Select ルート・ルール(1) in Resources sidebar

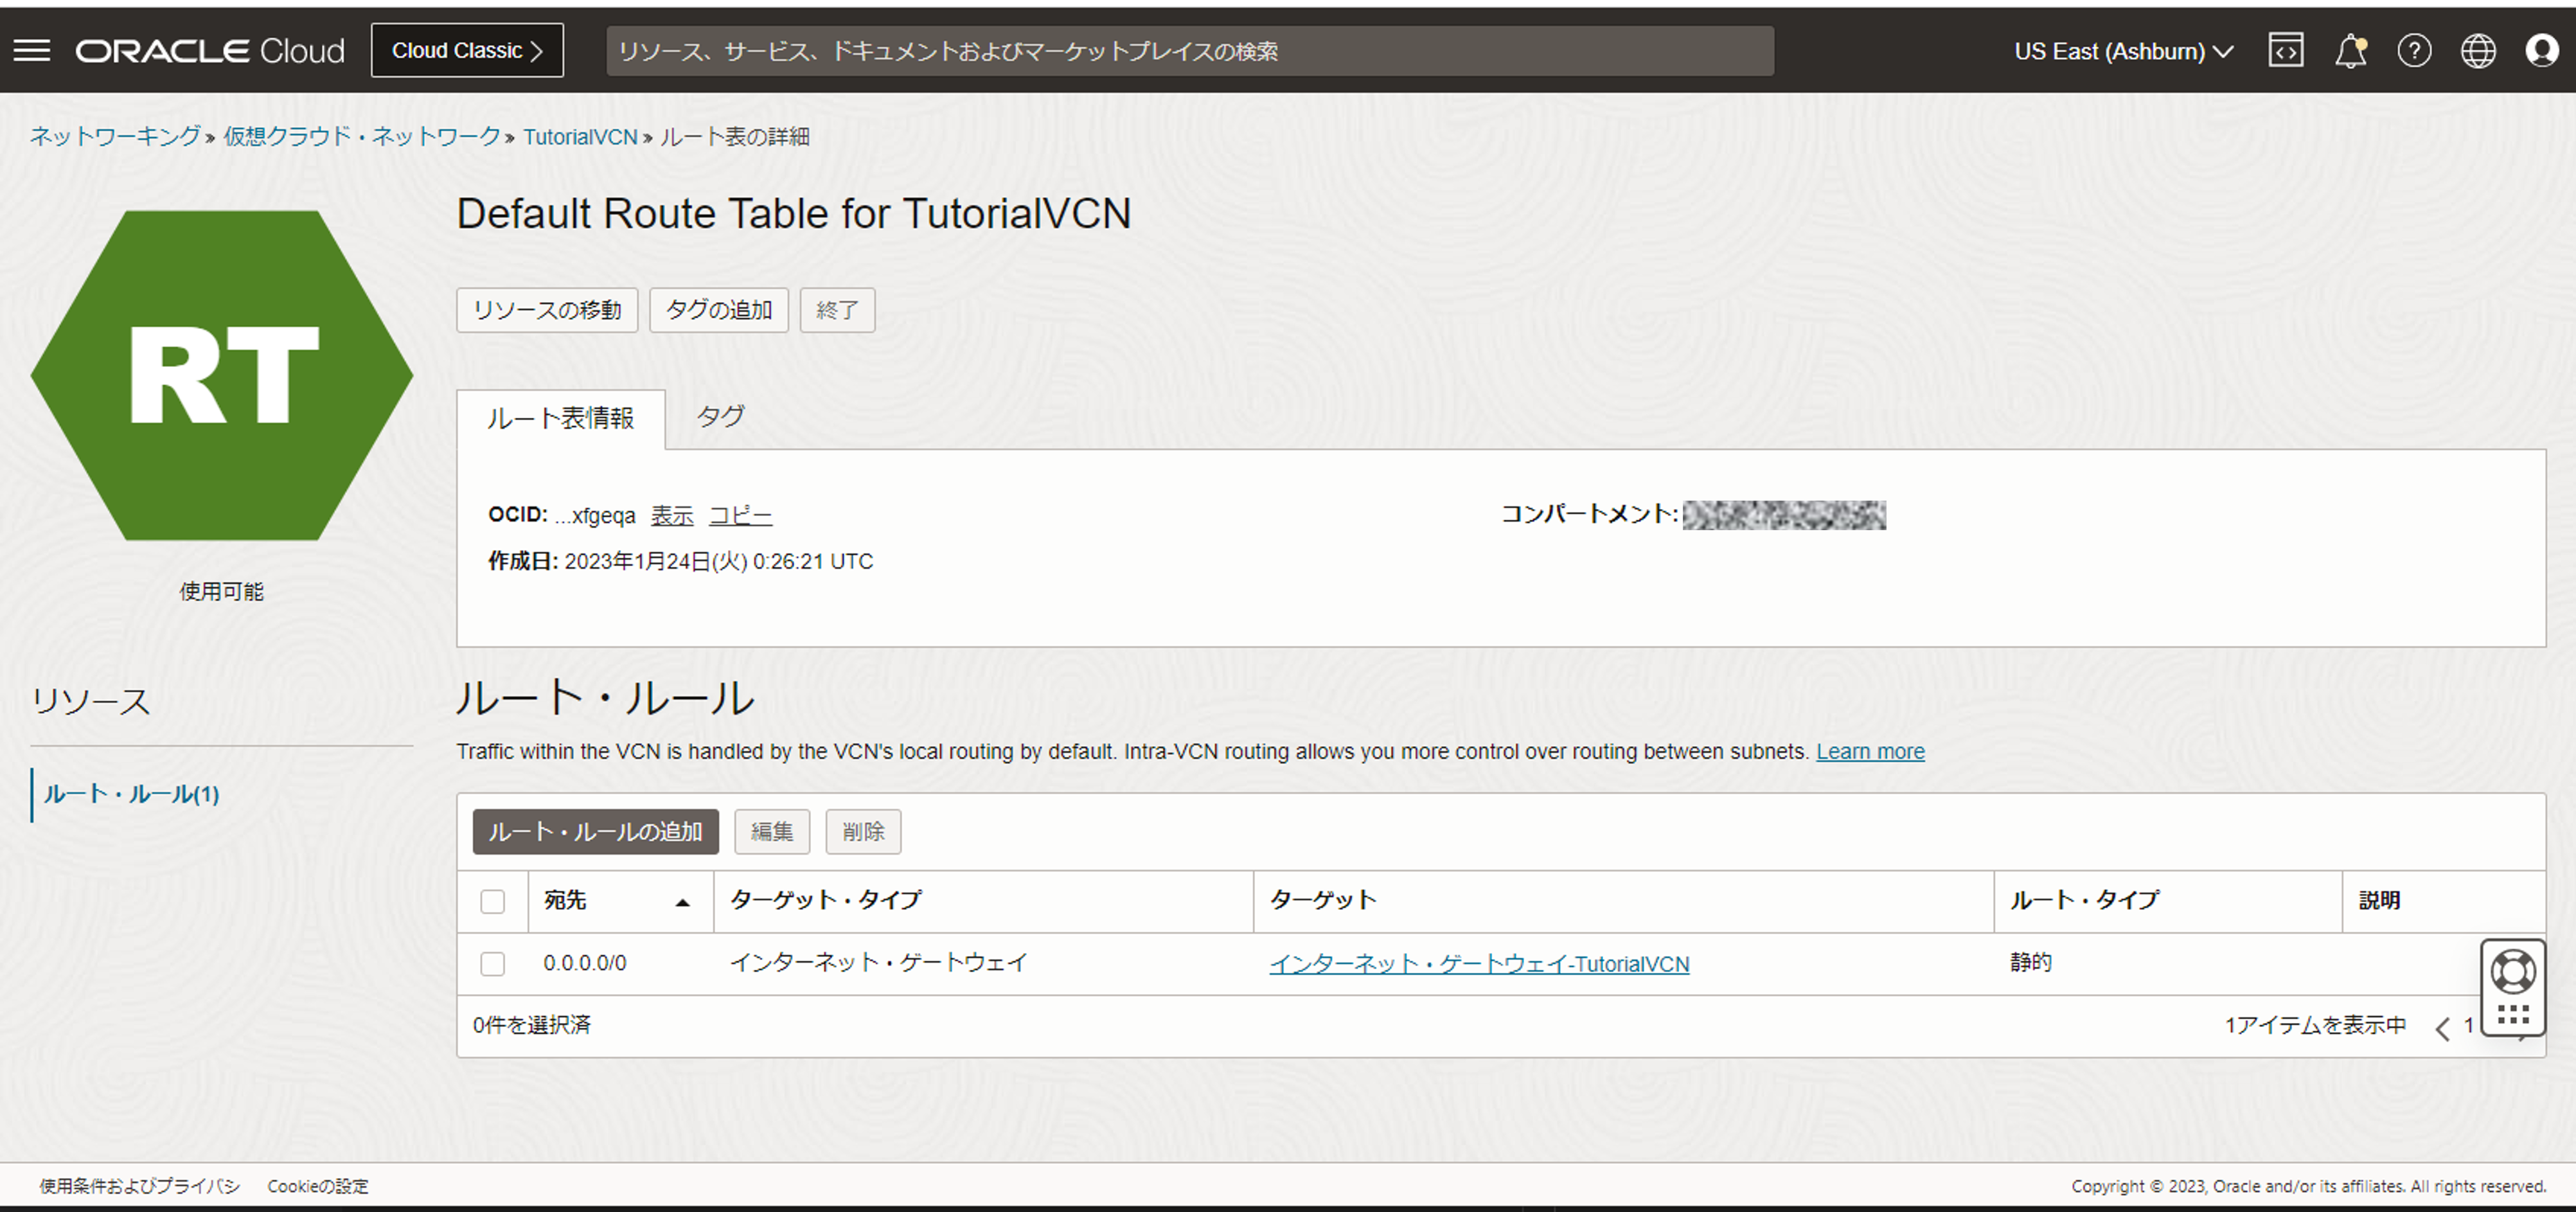[131, 794]
